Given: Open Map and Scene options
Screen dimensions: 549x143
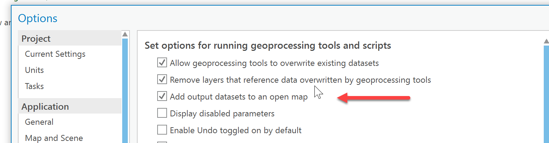Looking at the screenshot, I should point(54,138).
